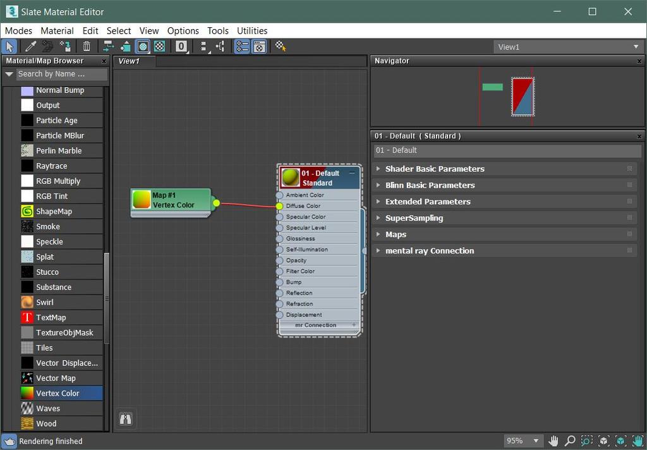Open the Tools menu

point(218,31)
